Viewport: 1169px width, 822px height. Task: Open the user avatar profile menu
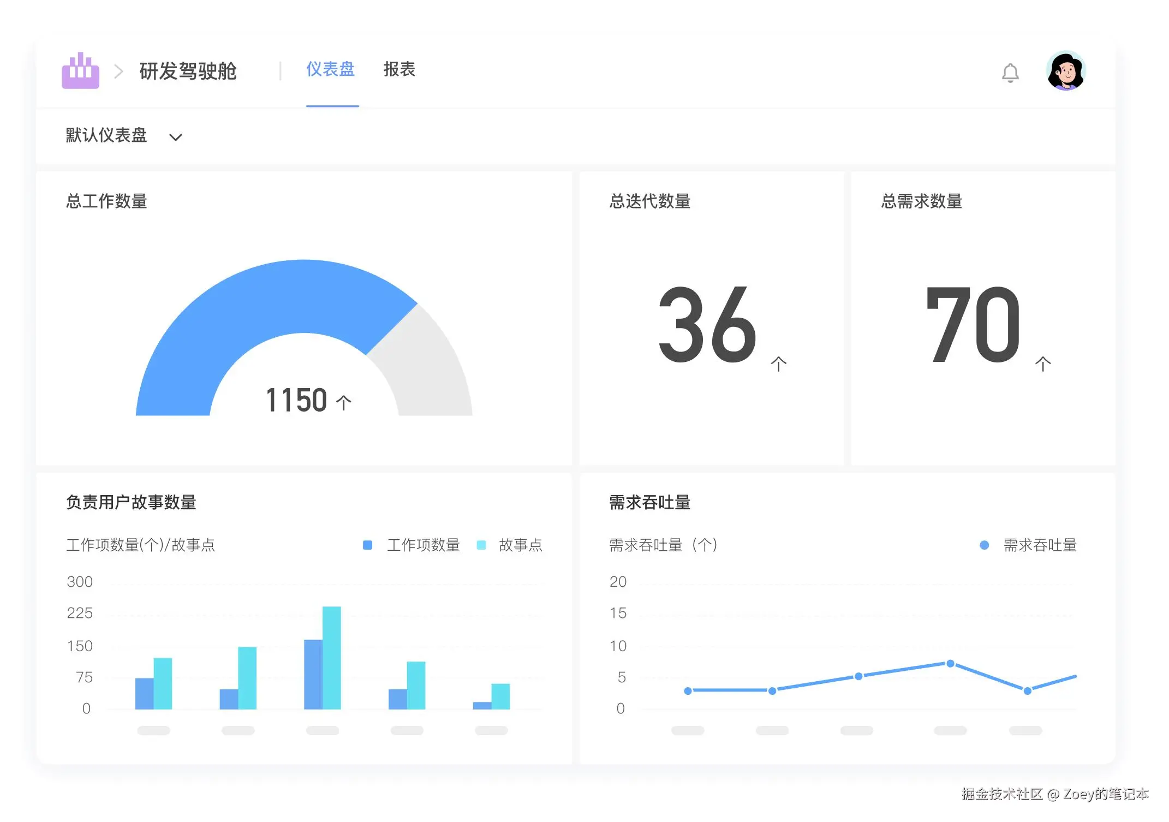point(1066,71)
